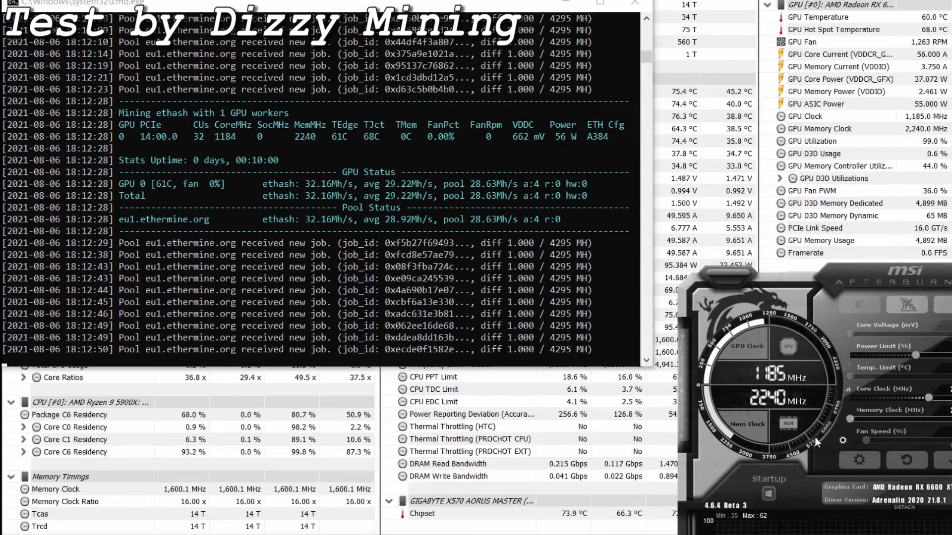
Task: Click the Afterburner K logo button
Action: [859, 304]
